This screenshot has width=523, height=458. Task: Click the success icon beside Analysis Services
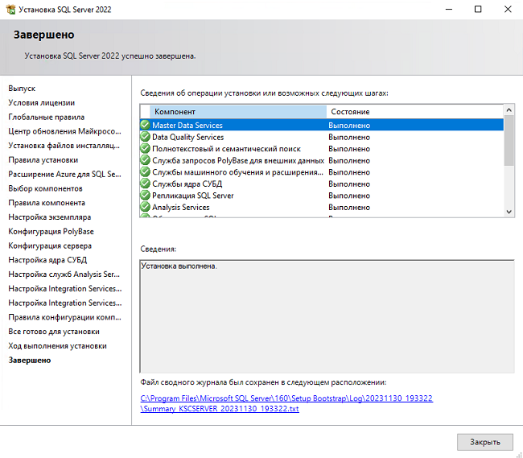[145, 207]
